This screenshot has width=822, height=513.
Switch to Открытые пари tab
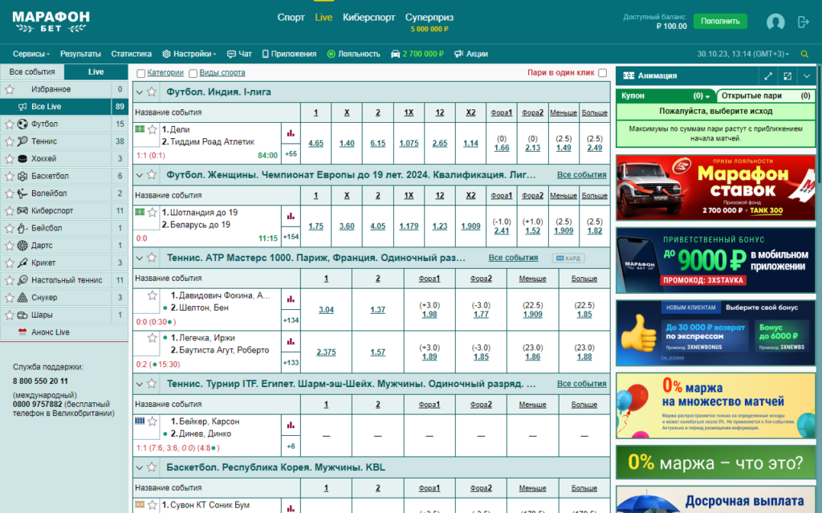pos(766,96)
